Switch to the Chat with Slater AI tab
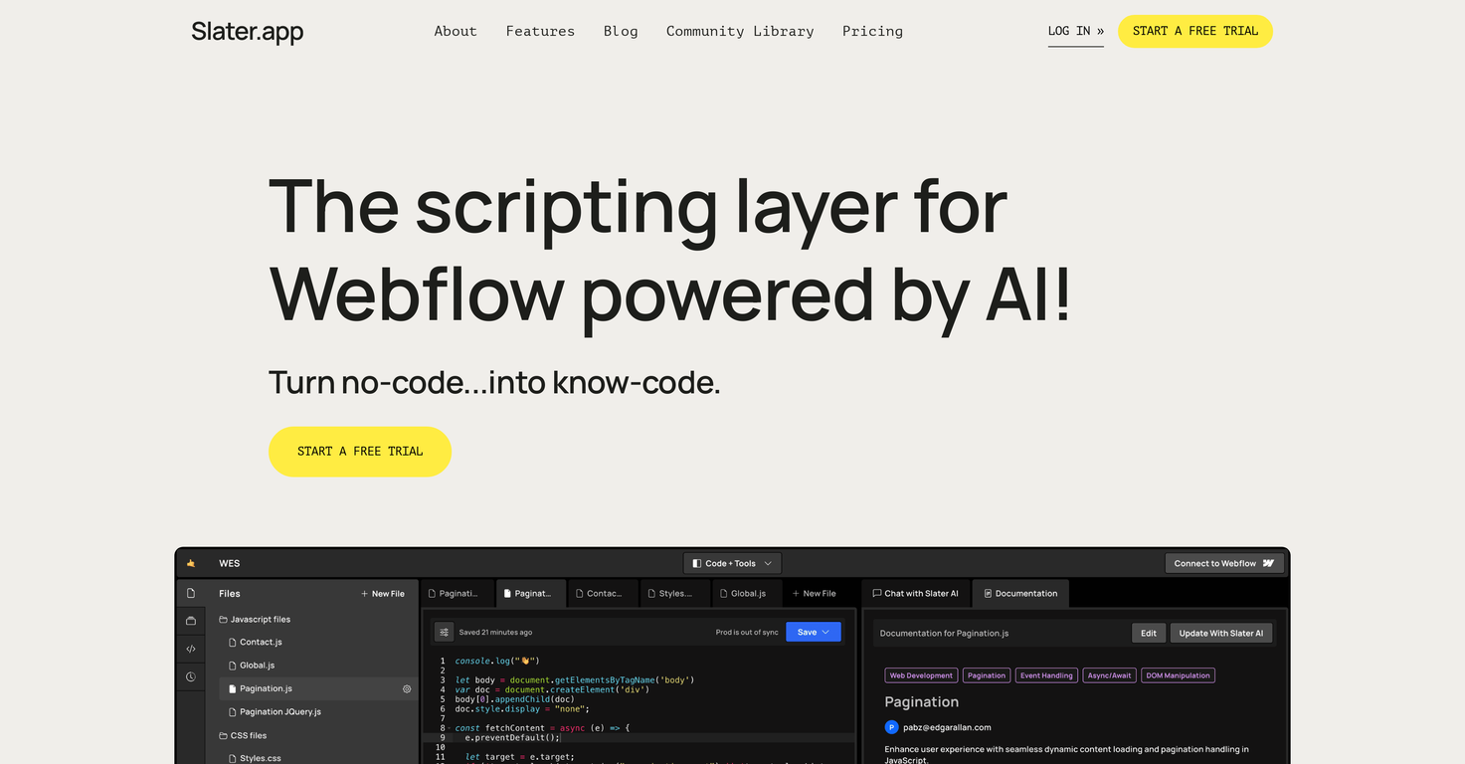This screenshot has width=1465, height=764. coord(915,593)
